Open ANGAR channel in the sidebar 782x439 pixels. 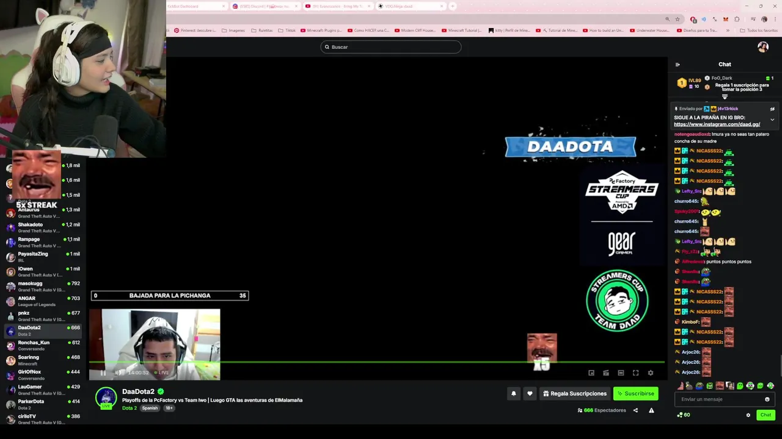tap(43, 301)
